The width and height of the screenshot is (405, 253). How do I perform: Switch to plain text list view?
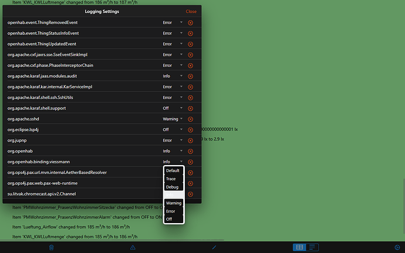312,247
